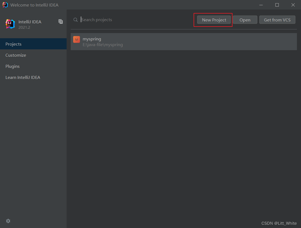
Task: Click the New Project button
Action: coord(214,20)
